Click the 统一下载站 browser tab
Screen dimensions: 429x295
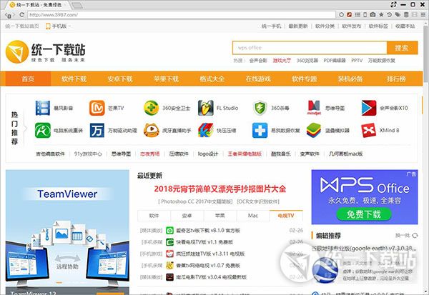[x=39, y=5]
